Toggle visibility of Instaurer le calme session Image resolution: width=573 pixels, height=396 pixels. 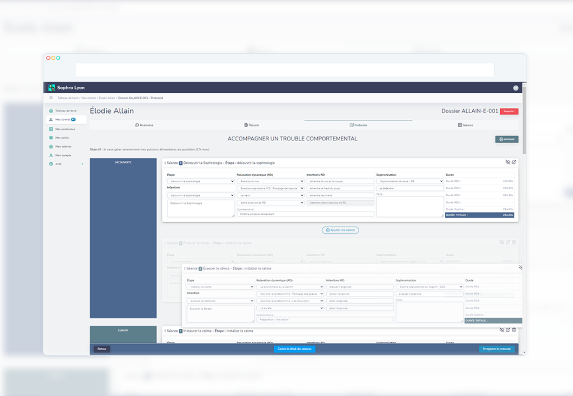tap(501, 330)
